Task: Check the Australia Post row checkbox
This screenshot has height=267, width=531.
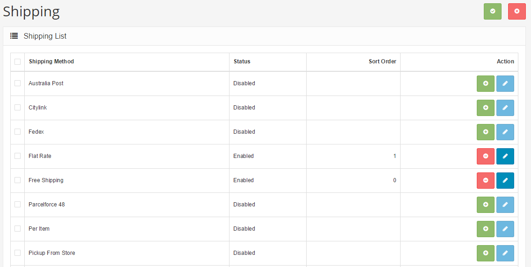Action: (x=18, y=83)
